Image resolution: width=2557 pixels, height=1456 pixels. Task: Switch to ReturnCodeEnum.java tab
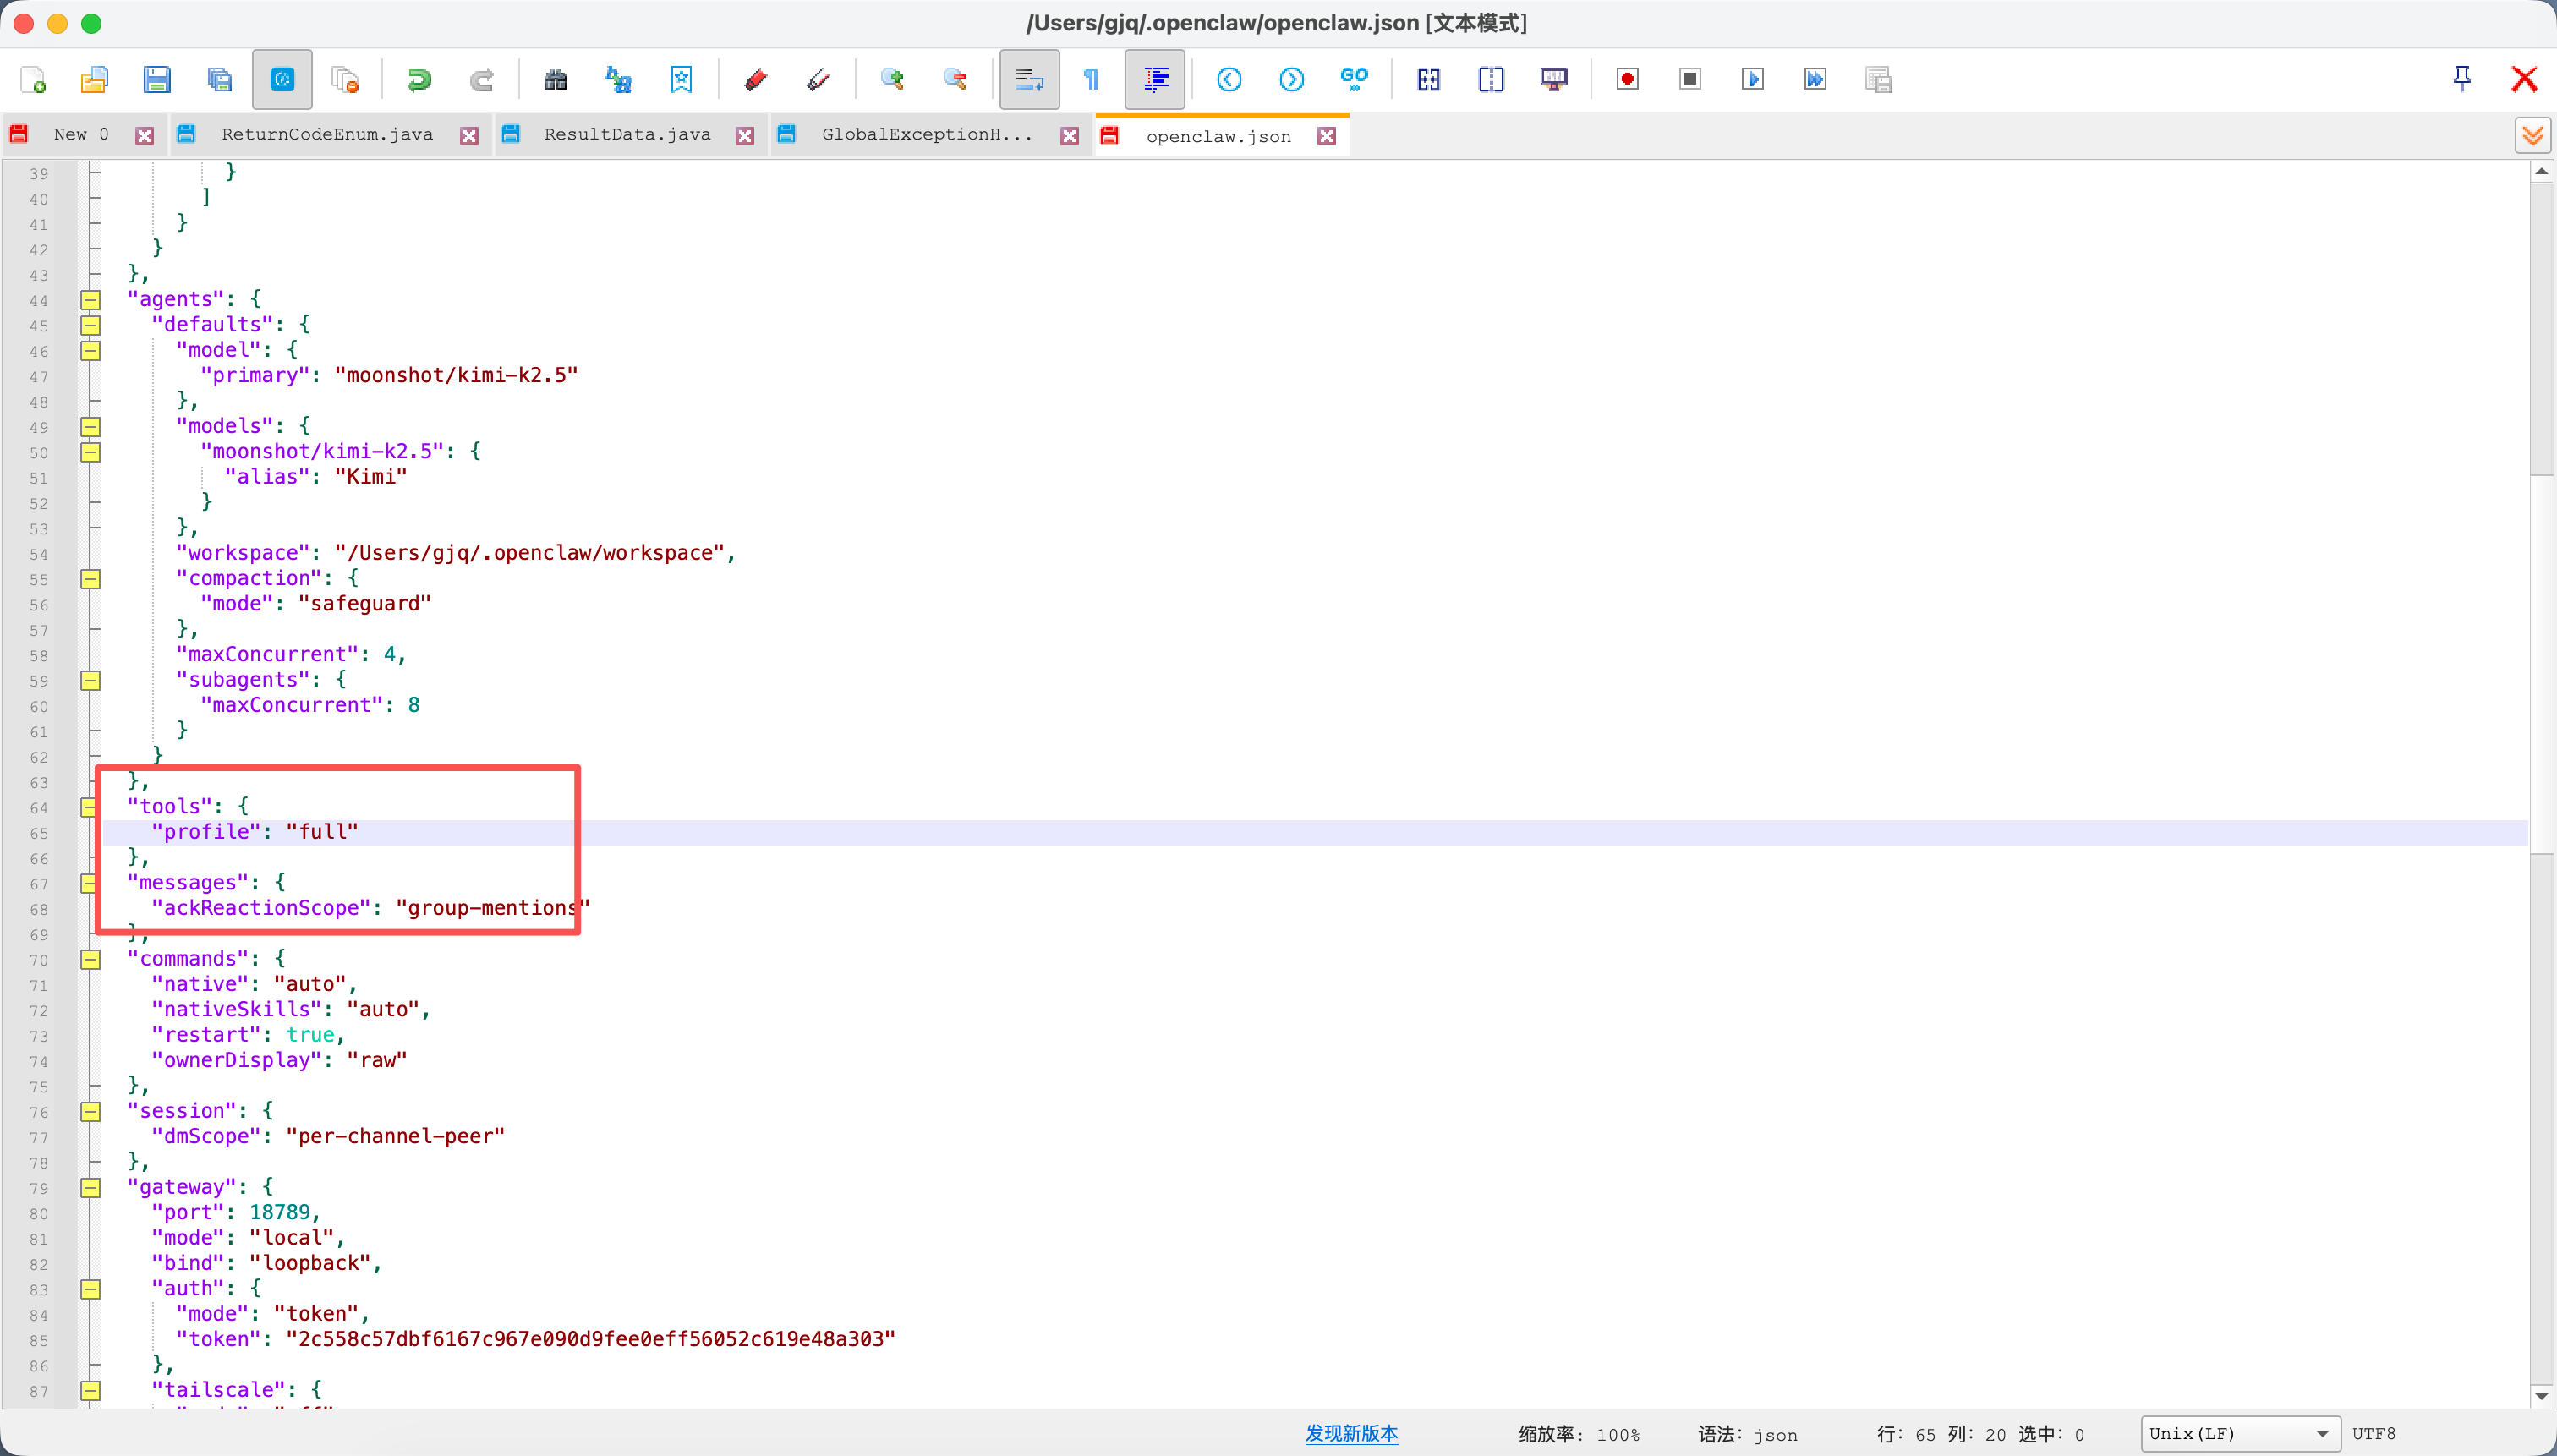327,135
